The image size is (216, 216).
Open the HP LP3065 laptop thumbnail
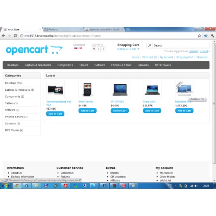(120, 90)
